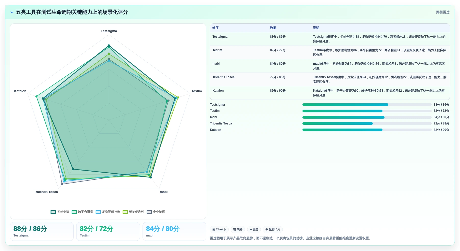Click the 说明 column header
Image resolution: width=460 pixels, height=251 pixels.
pos(316,28)
